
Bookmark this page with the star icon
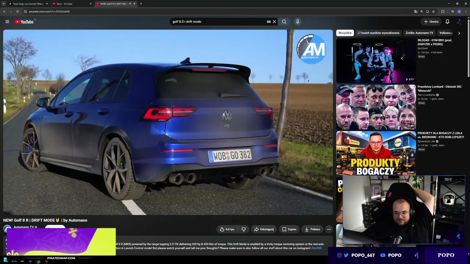click(434, 11)
